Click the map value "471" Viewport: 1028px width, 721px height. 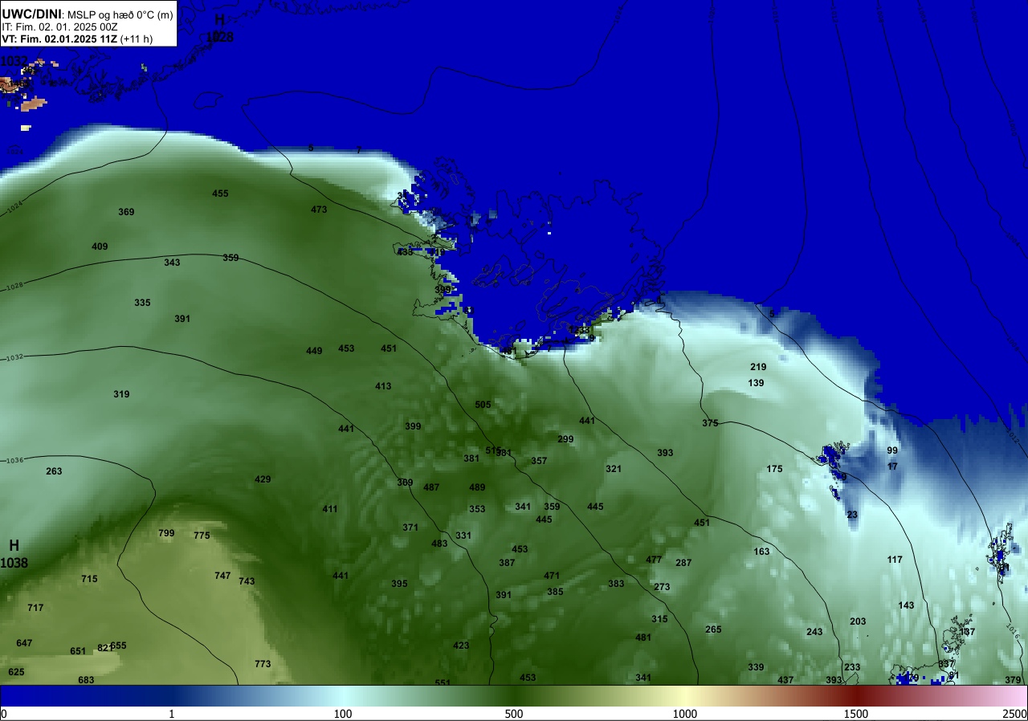pyautogui.click(x=552, y=576)
